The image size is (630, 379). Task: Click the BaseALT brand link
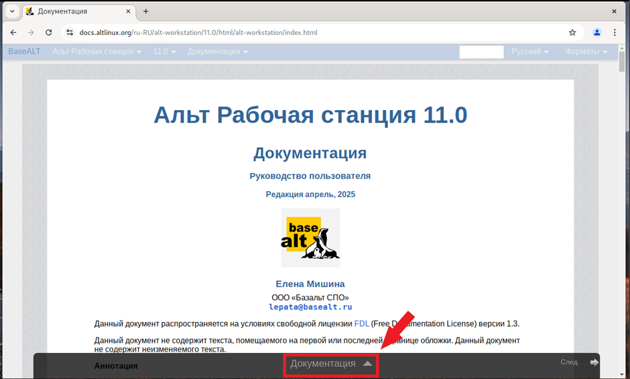coord(24,52)
